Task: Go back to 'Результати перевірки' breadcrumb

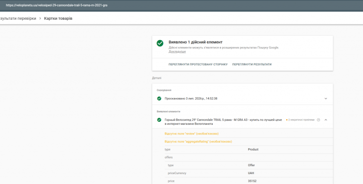Action: coord(18,18)
